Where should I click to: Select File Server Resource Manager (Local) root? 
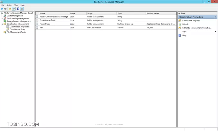[x=18, y=13]
